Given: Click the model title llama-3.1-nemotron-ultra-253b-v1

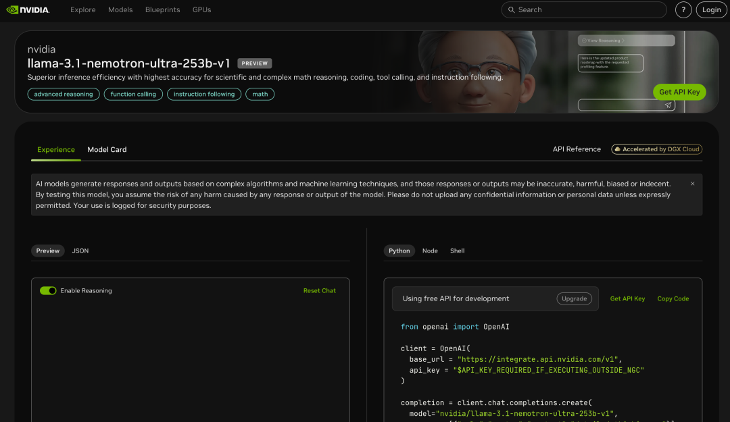Looking at the screenshot, I should tap(129, 63).
